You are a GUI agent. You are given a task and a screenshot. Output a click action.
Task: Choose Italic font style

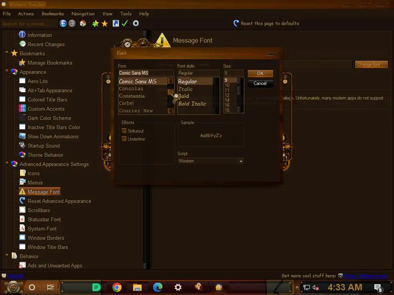point(185,89)
